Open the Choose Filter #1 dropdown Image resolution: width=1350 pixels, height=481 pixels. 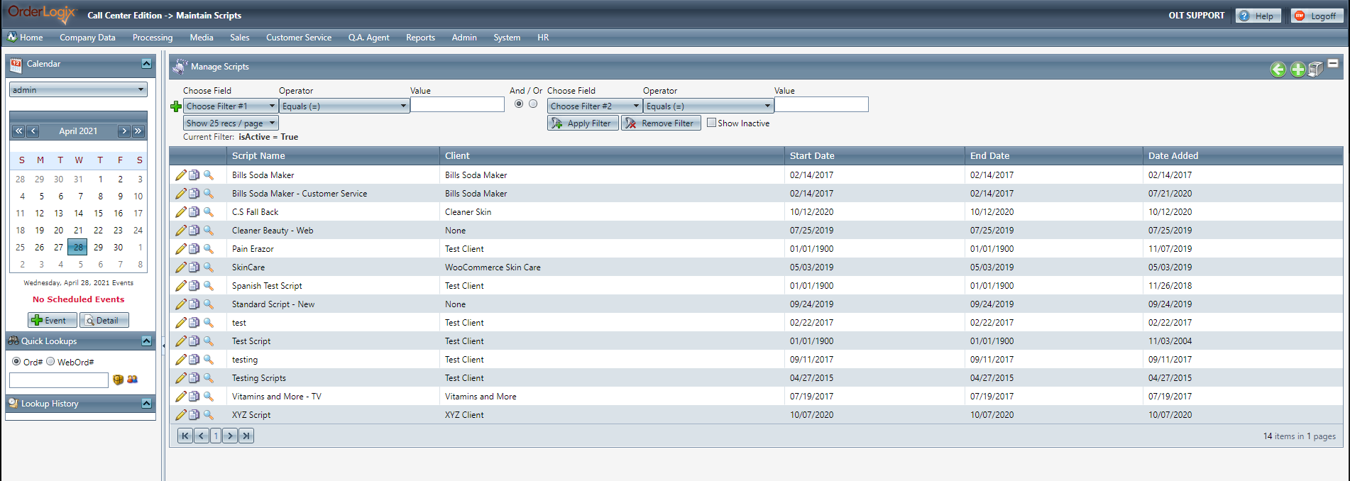[231, 106]
